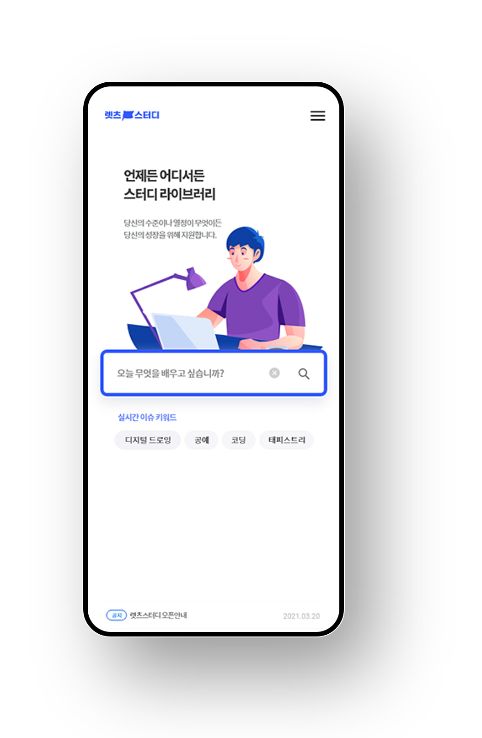482x738 pixels.
Task: Tap the magnifier search icon
Action: [304, 374]
